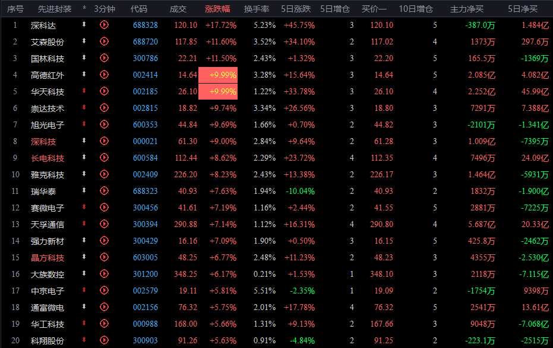Click the marker icon beside 大族数控
This screenshot has height=348, width=553.
click(x=84, y=273)
